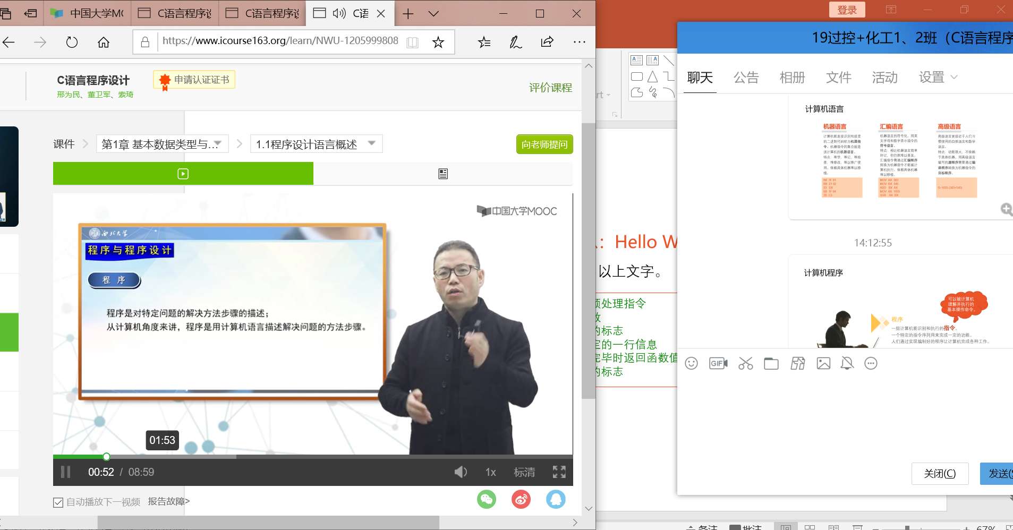Click the 向老师提问 button
Image resolution: width=1013 pixels, height=530 pixels.
[543, 144]
